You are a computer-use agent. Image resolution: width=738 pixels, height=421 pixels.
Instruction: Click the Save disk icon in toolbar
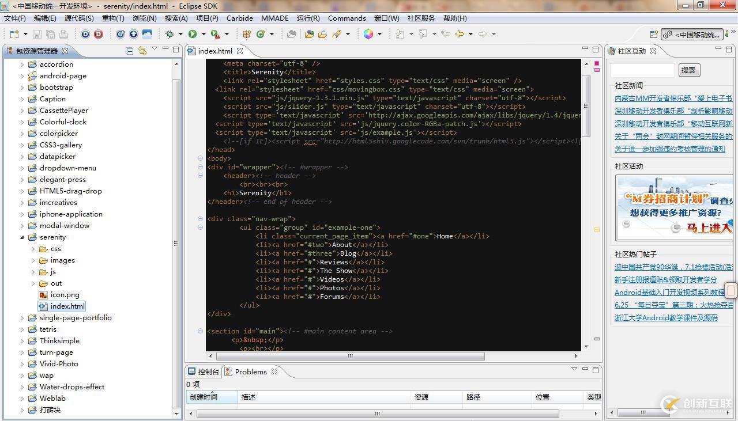click(x=37, y=34)
